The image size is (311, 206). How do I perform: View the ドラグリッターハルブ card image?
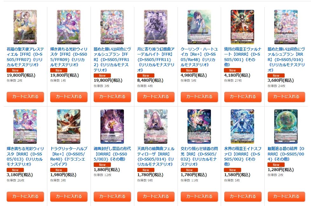pos(69,127)
